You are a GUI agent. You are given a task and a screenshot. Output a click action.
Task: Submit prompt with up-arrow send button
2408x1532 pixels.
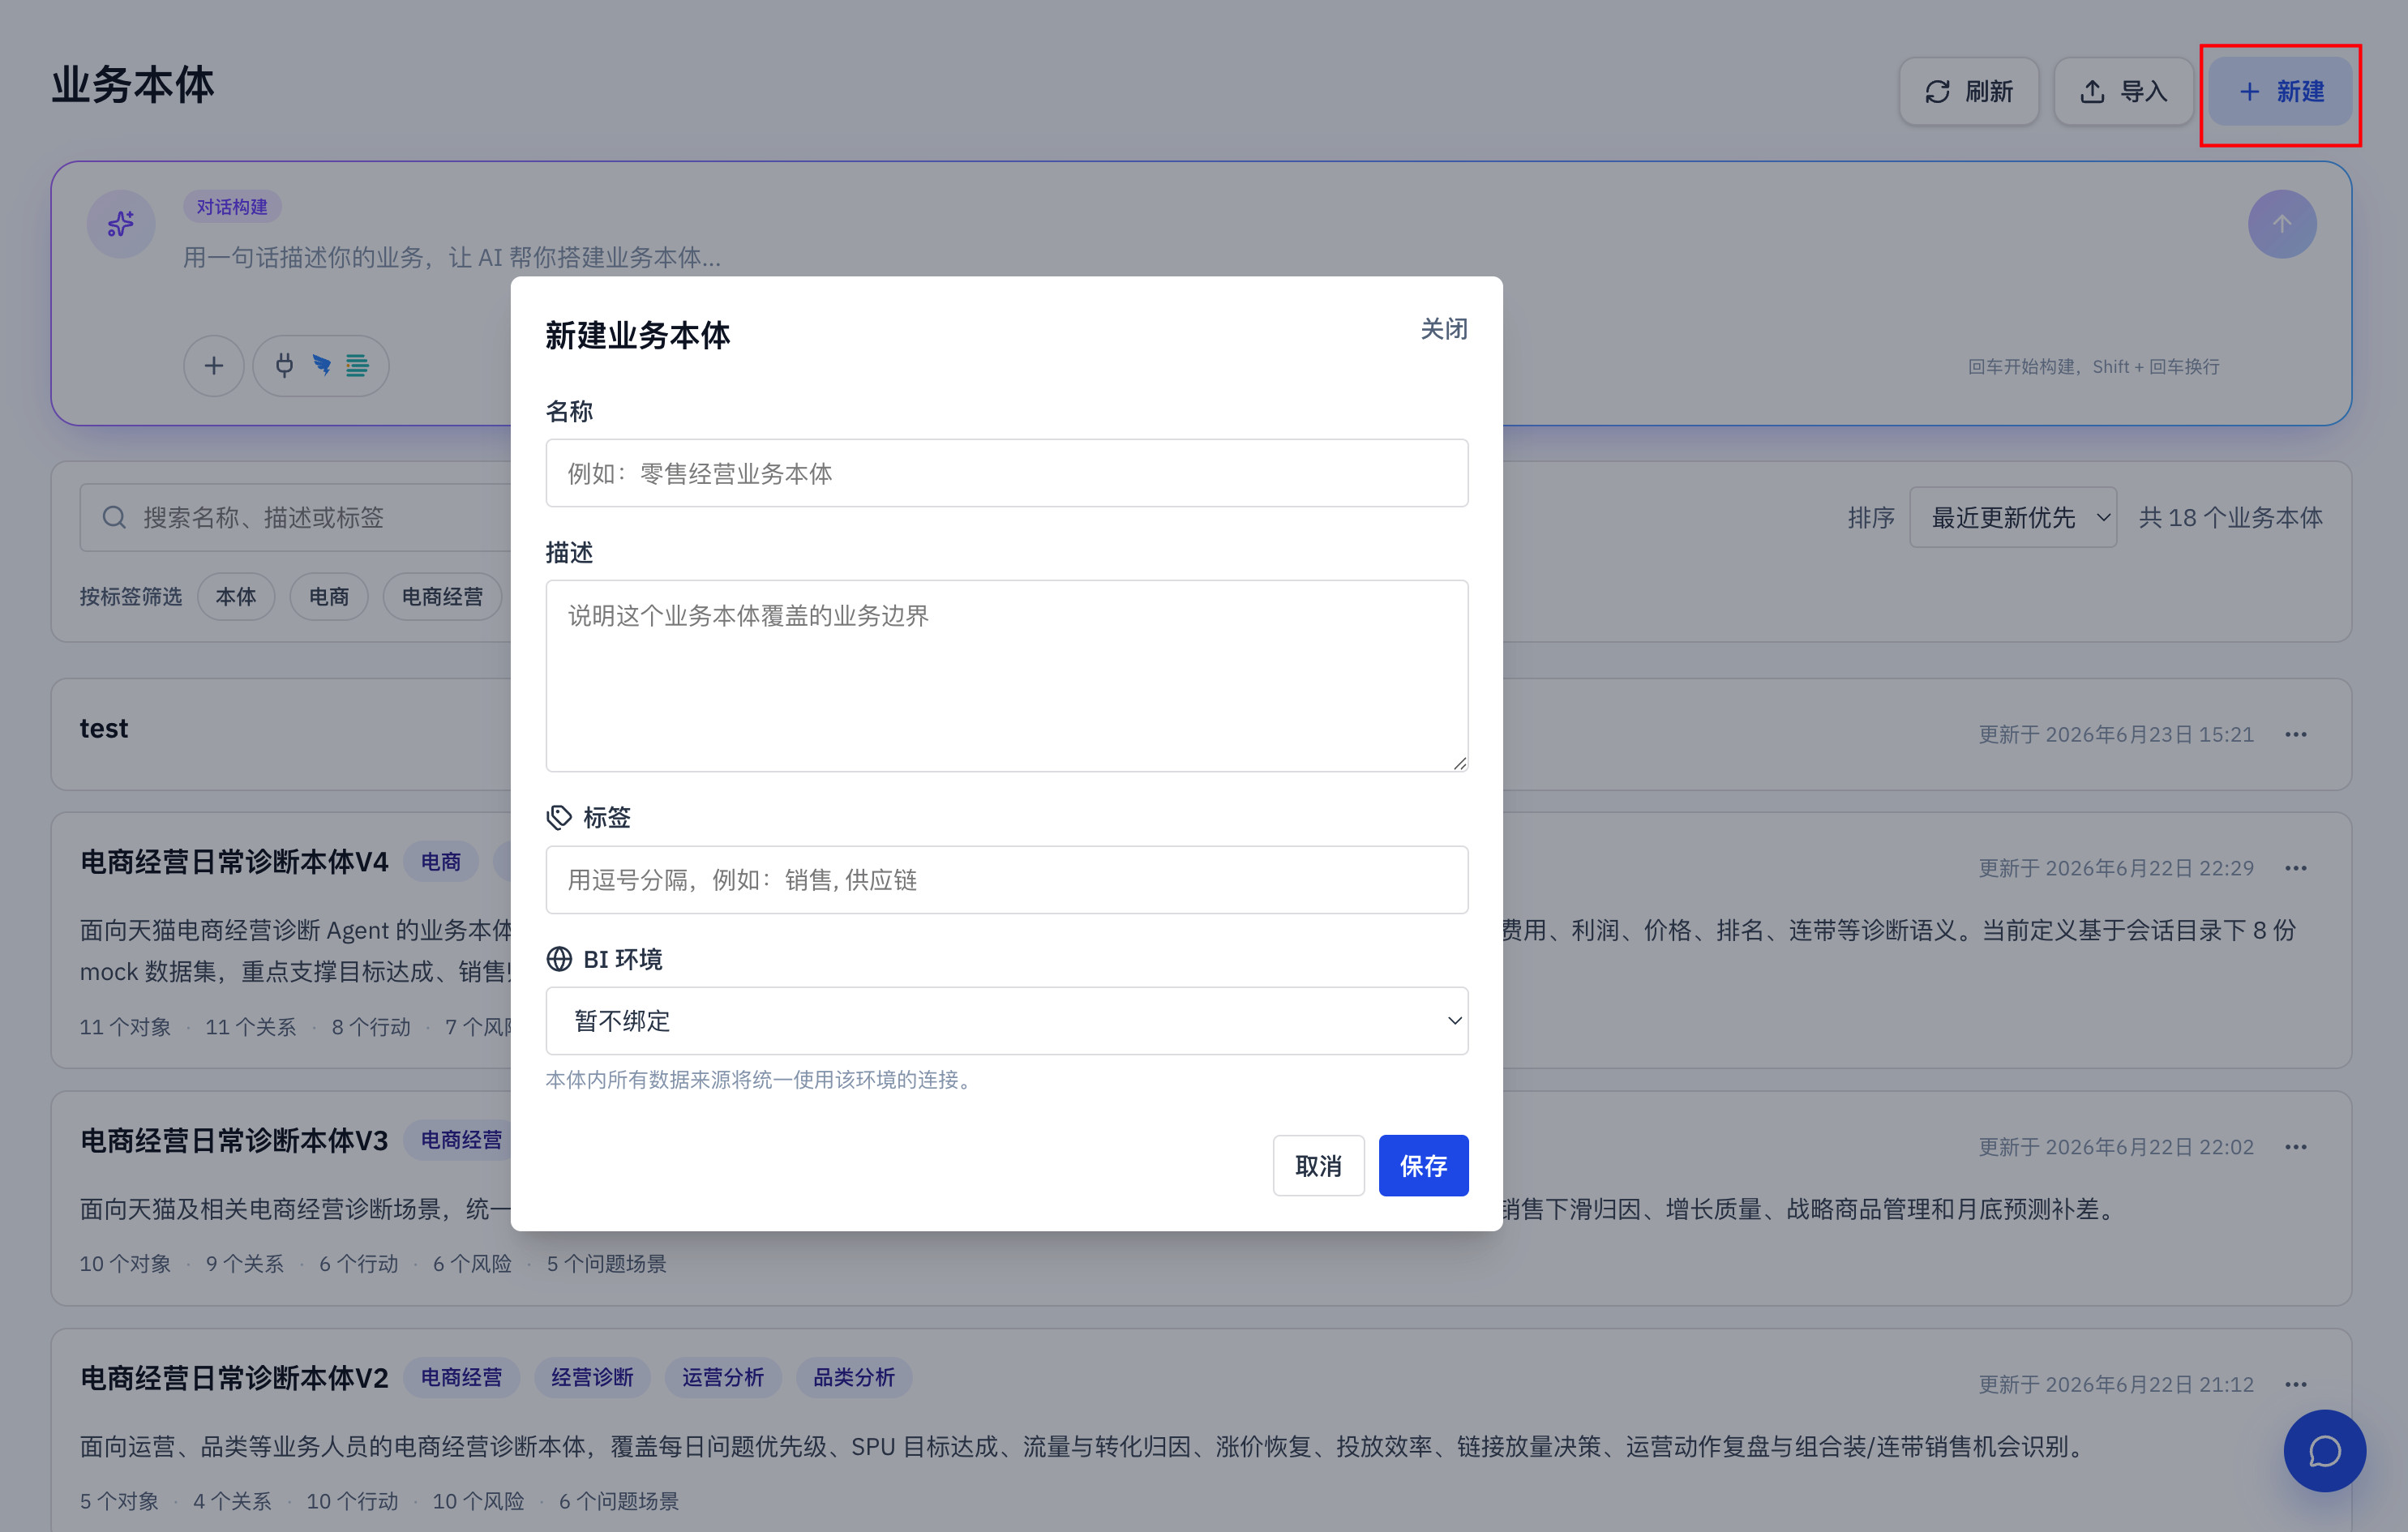click(2282, 224)
